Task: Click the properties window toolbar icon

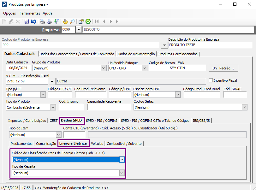Action: 81,21
